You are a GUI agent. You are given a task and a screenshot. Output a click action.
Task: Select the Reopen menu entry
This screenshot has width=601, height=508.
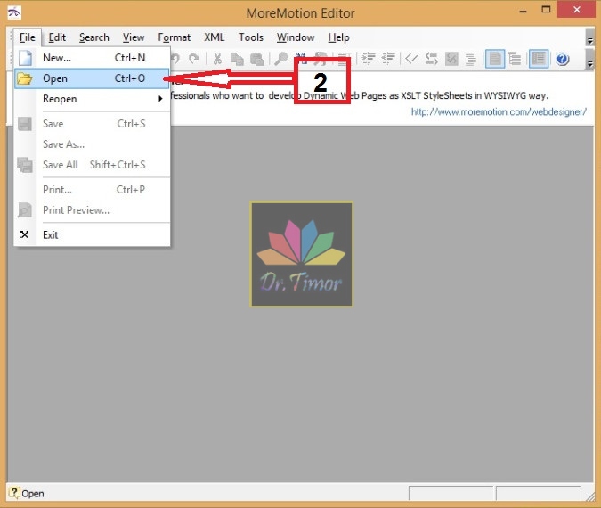pyautogui.click(x=92, y=99)
